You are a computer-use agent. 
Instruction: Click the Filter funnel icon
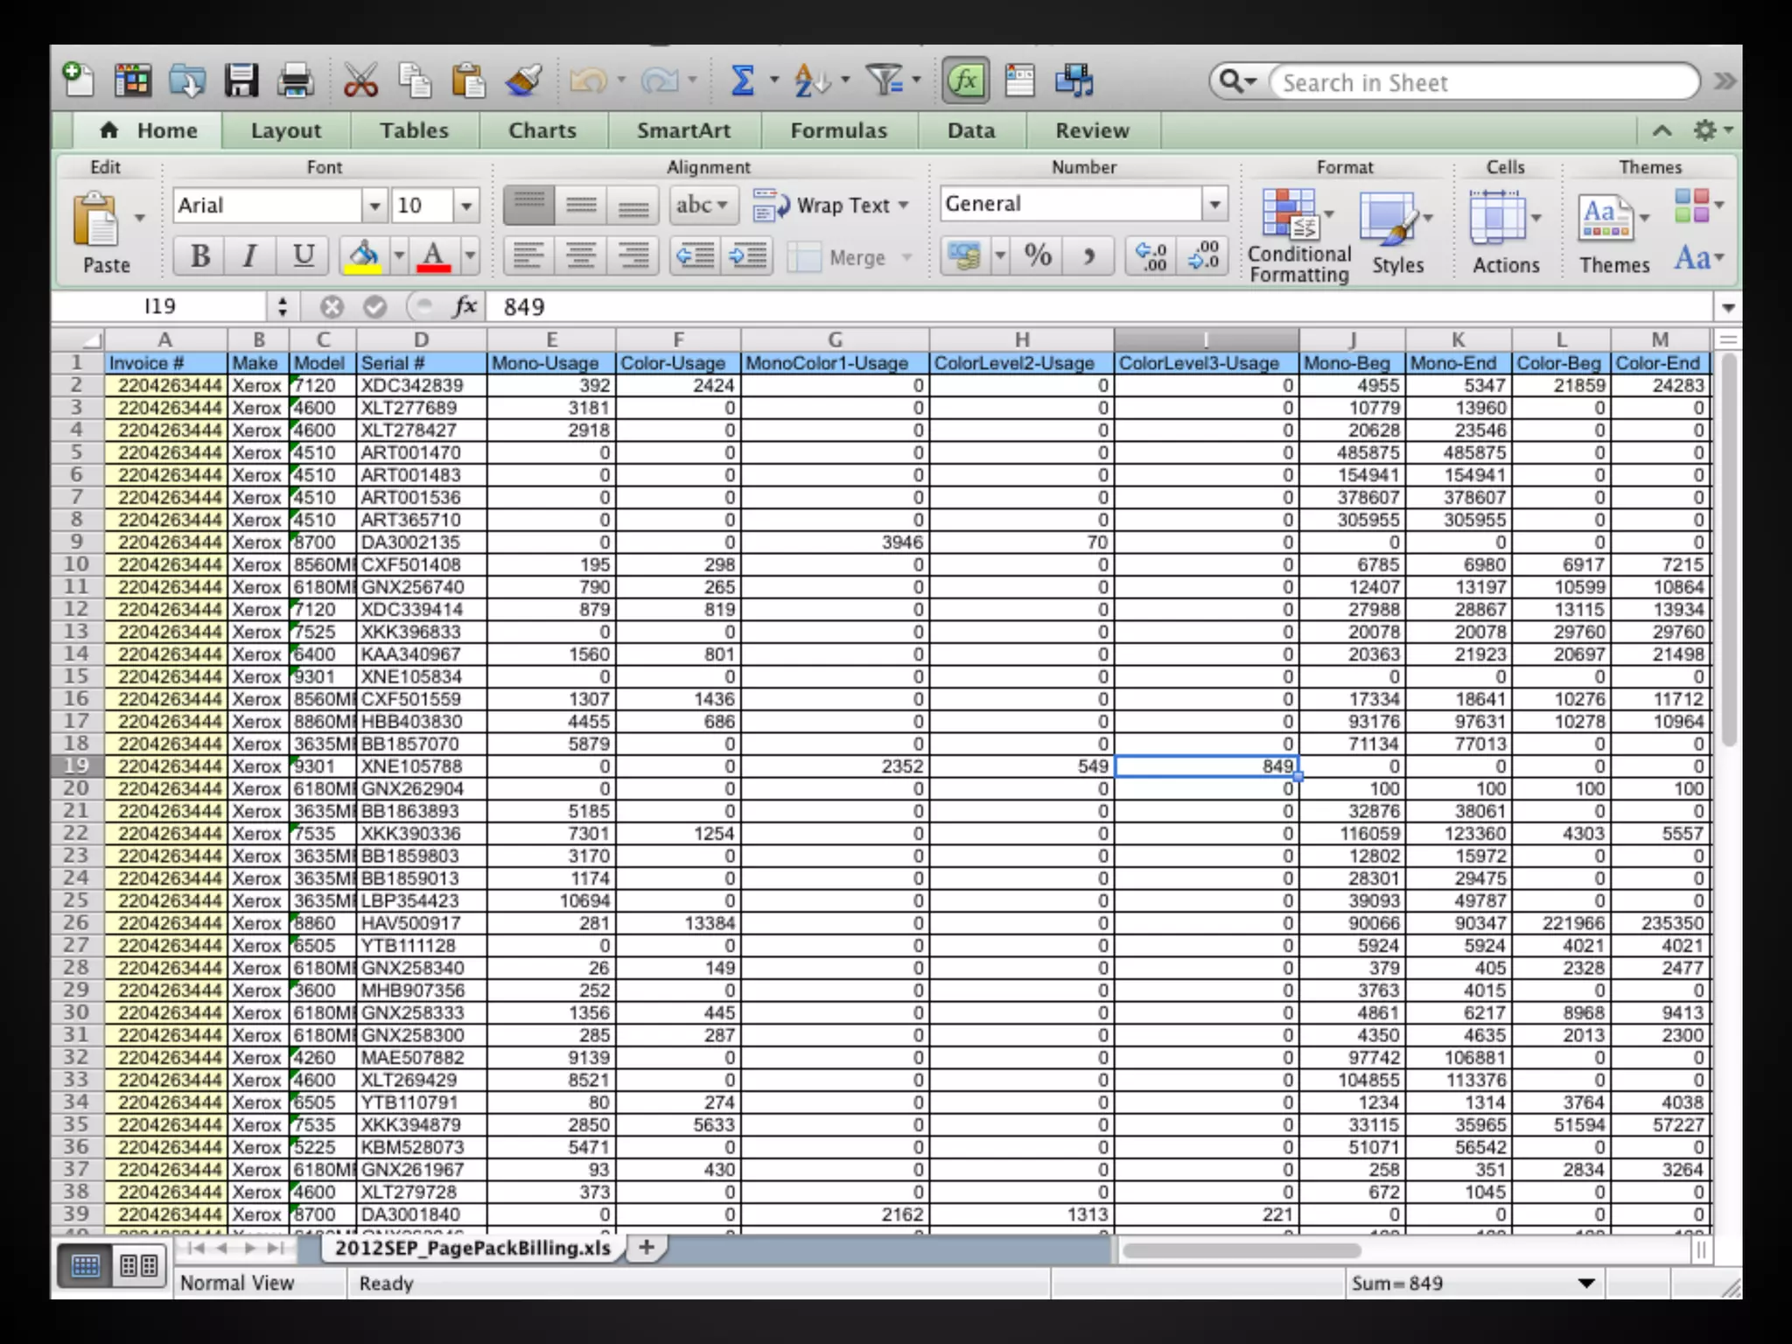tap(885, 81)
